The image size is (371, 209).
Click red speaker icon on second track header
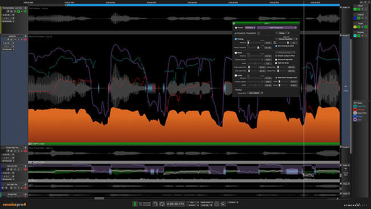point(25,39)
